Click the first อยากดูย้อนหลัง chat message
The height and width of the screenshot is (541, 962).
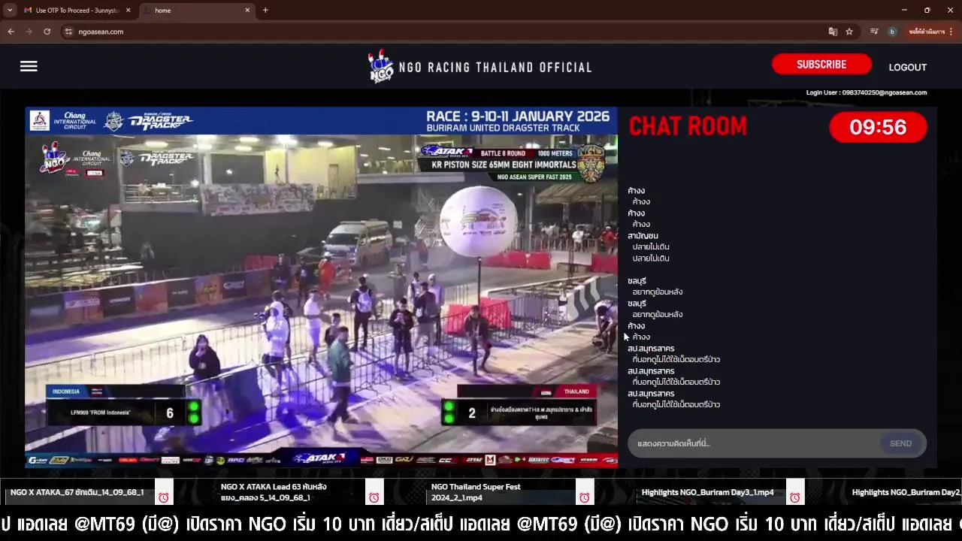tap(658, 292)
